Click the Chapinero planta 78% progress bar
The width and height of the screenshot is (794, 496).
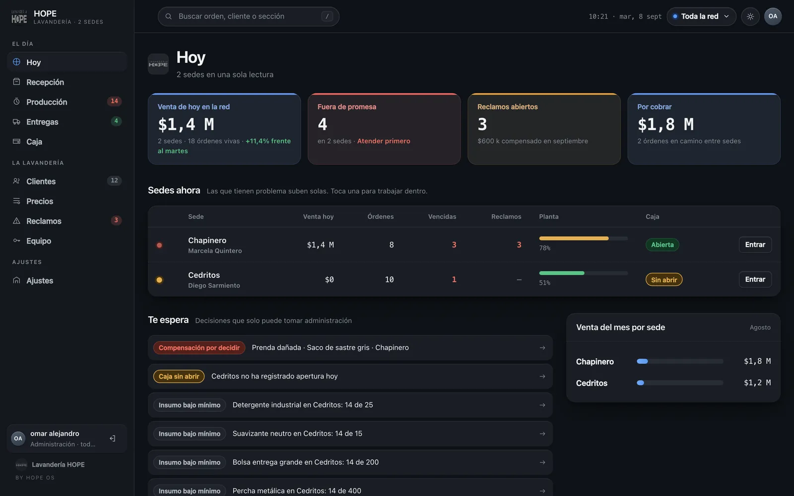[583, 239]
